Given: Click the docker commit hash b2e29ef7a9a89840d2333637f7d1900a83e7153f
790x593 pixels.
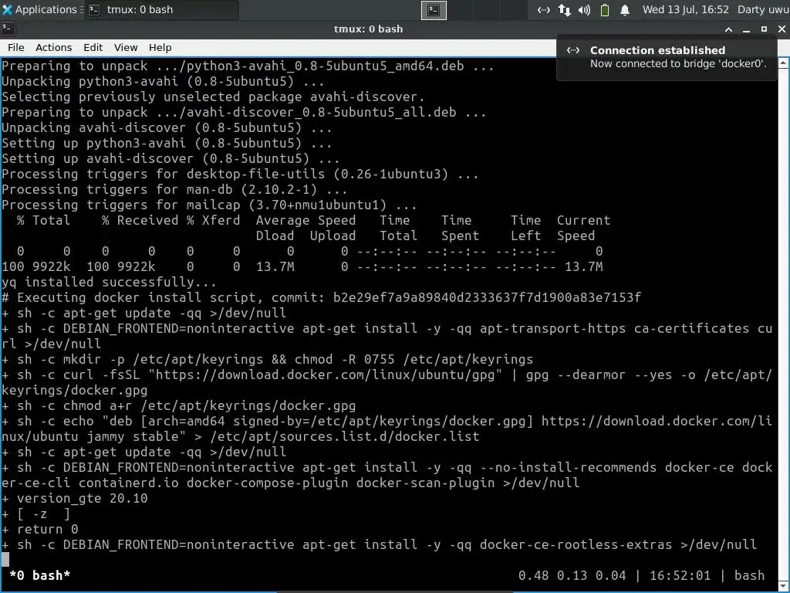Looking at the screenshot, I should click(x=487, y=297).
